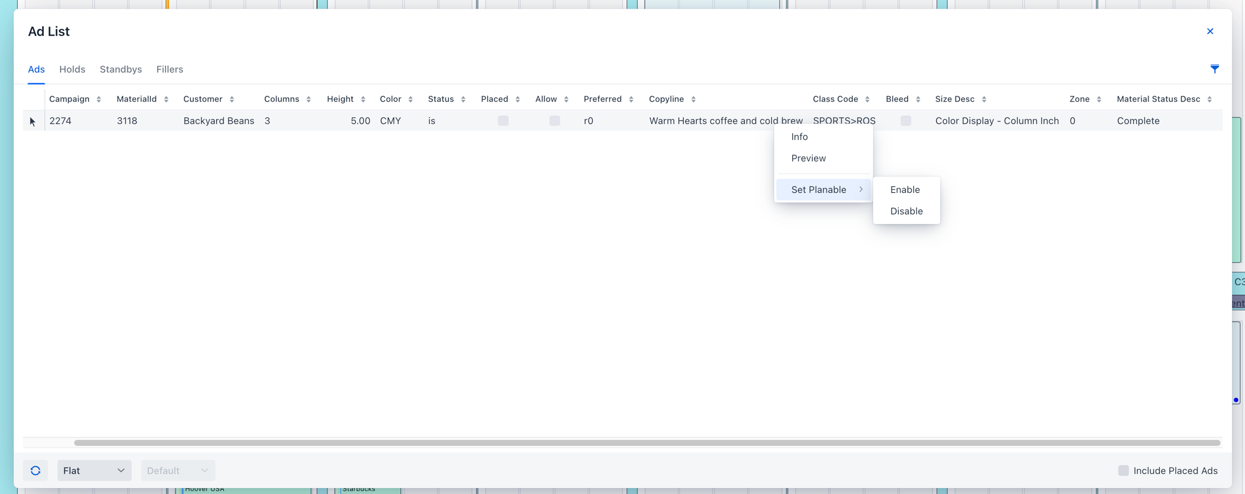Toggle Placed checkbox for campaign 2274
The width and height of the screenshot is (1245, 494).
coord(503,121)
